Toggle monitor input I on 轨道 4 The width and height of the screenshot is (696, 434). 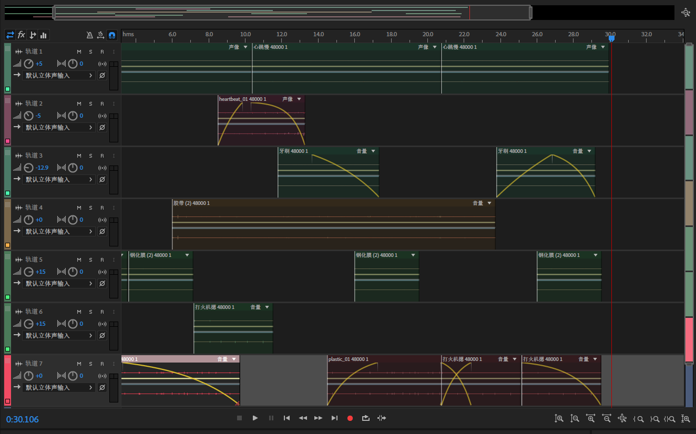(114, 208)
